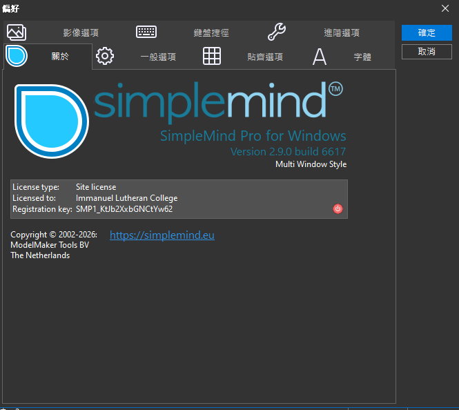Show the 貼齊選項 tab
Viewport: 459px width, 410px height.
coord(265,57)
